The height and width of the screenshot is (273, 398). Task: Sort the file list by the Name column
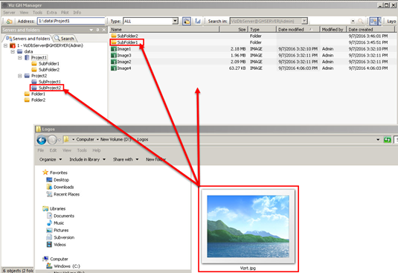164,30
